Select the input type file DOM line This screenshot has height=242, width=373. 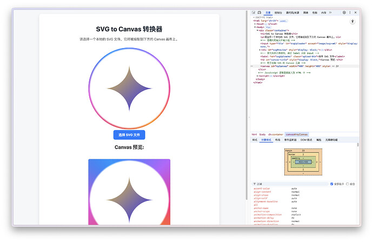(309, 45)
